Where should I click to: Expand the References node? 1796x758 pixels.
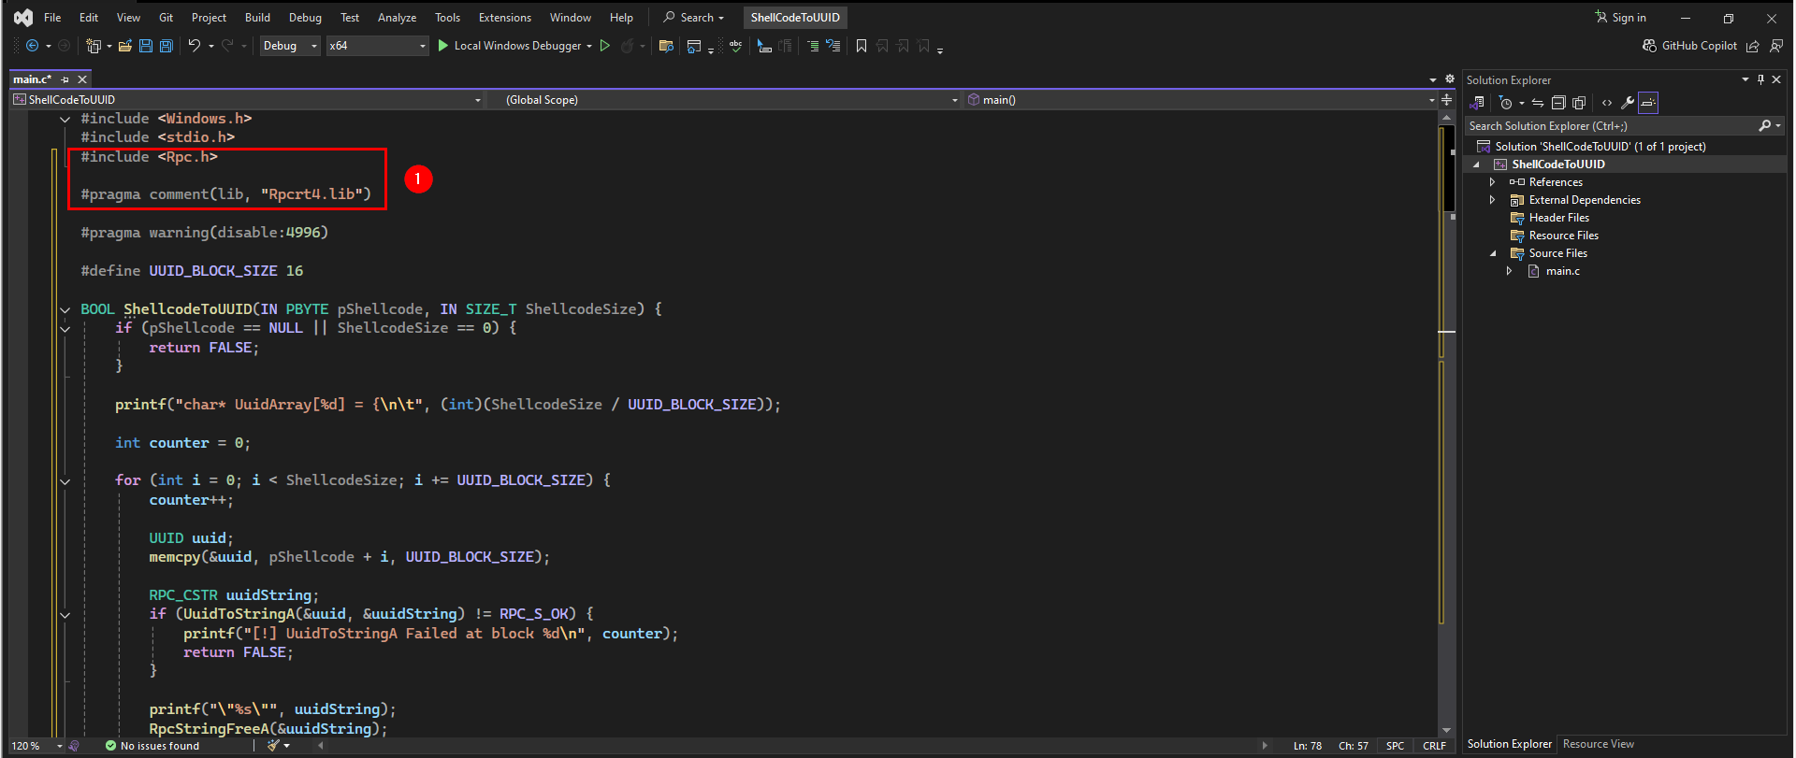[1492, 182]
